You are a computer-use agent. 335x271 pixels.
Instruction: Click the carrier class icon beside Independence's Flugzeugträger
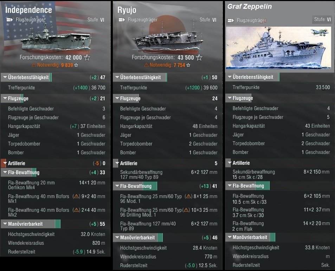tap(10, 20)
